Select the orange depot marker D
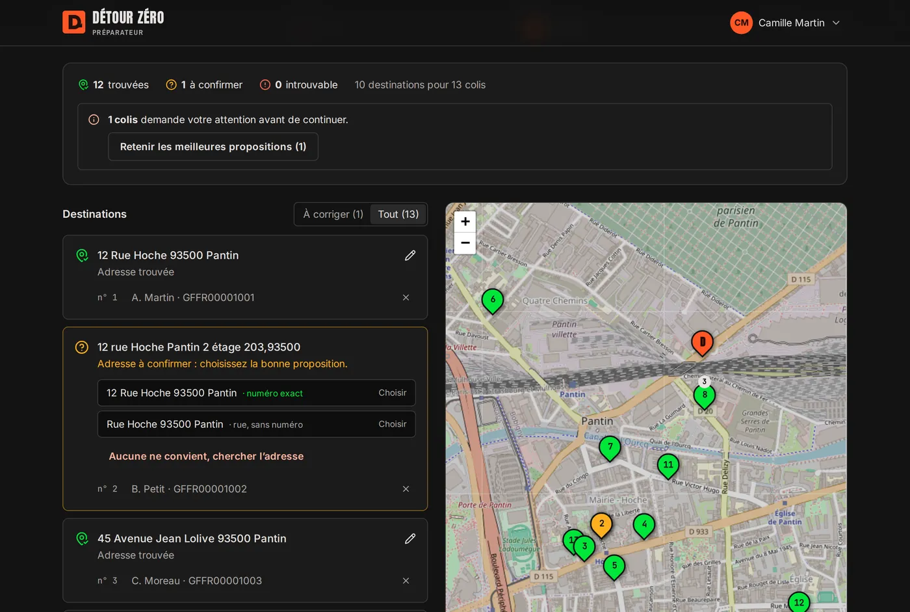The image size is (910, 612). click(x=702, y=342)
